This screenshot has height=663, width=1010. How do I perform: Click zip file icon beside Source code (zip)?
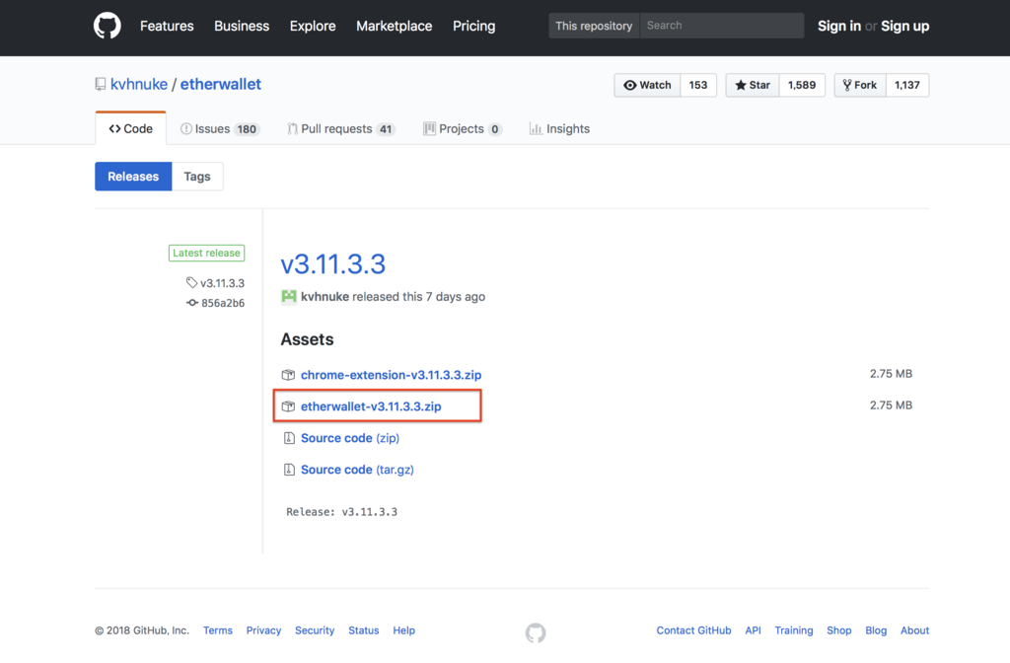pos(289,438)
